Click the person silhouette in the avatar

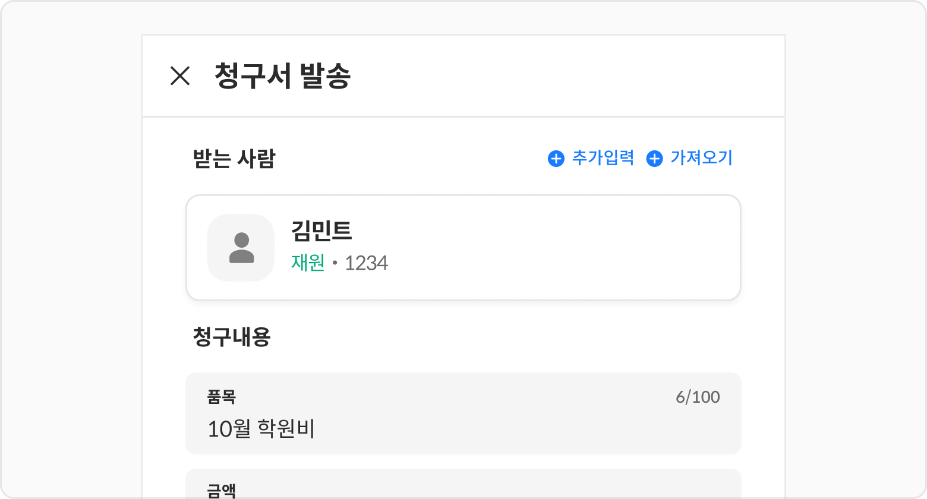click(x=241, y=248)
